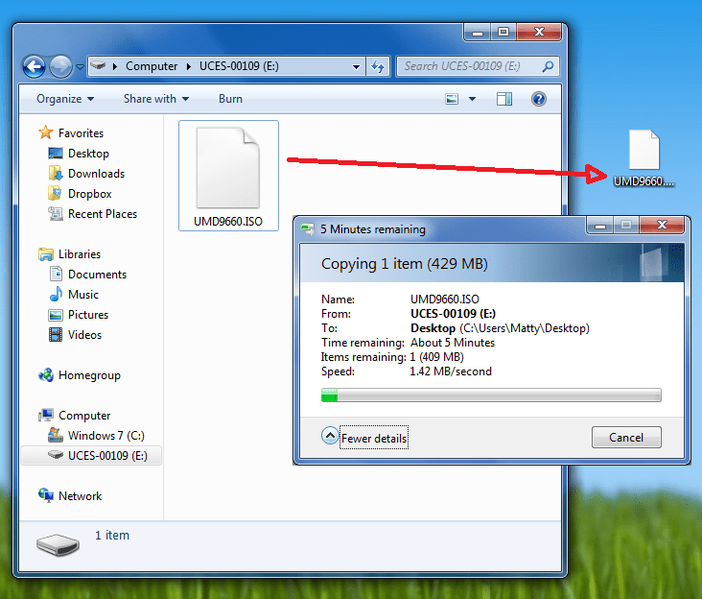This screenshot has width=702, height=599.
Task: Click the Explorer forward arrow button
Action: [60, 67]
